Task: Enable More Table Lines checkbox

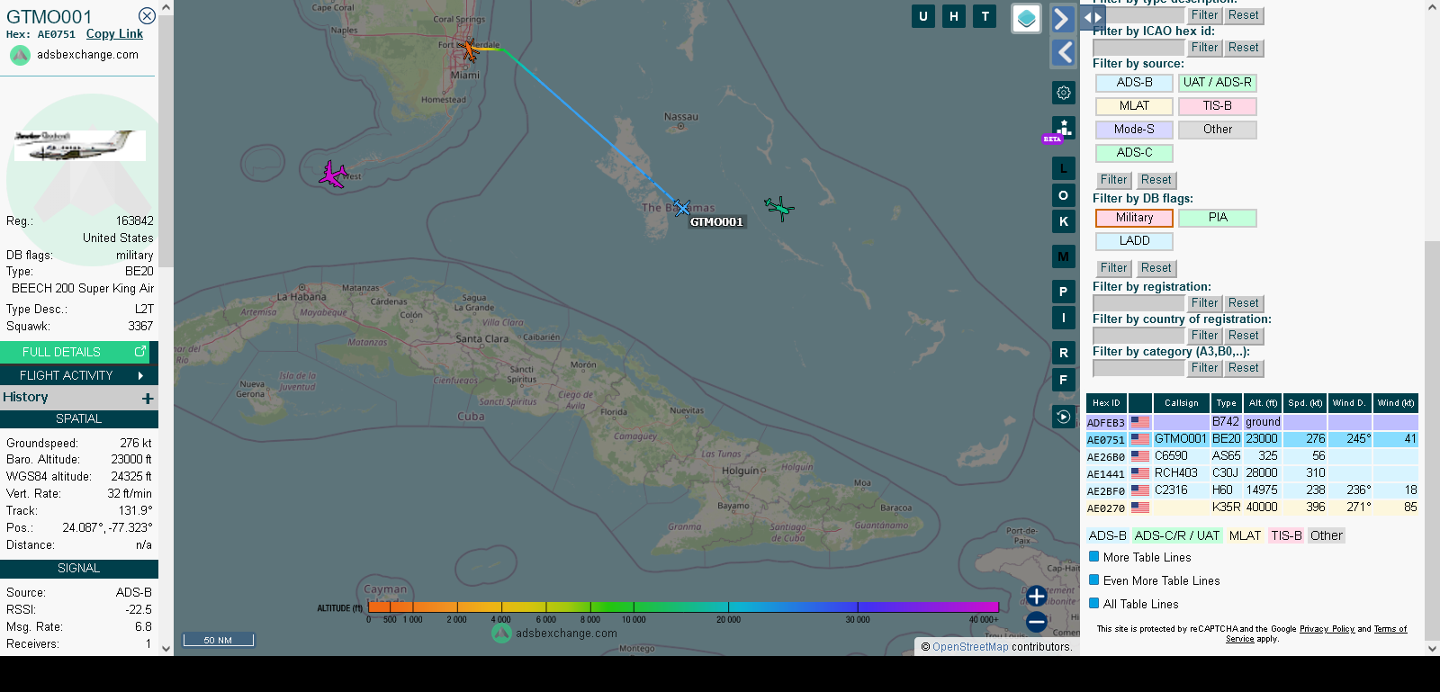Action: point(1094,557)
